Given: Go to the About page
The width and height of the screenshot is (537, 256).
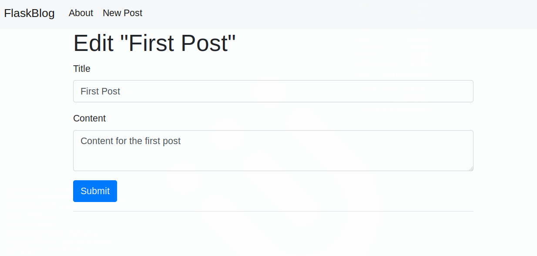Looking at the screenshot, I should pos(81,13).
